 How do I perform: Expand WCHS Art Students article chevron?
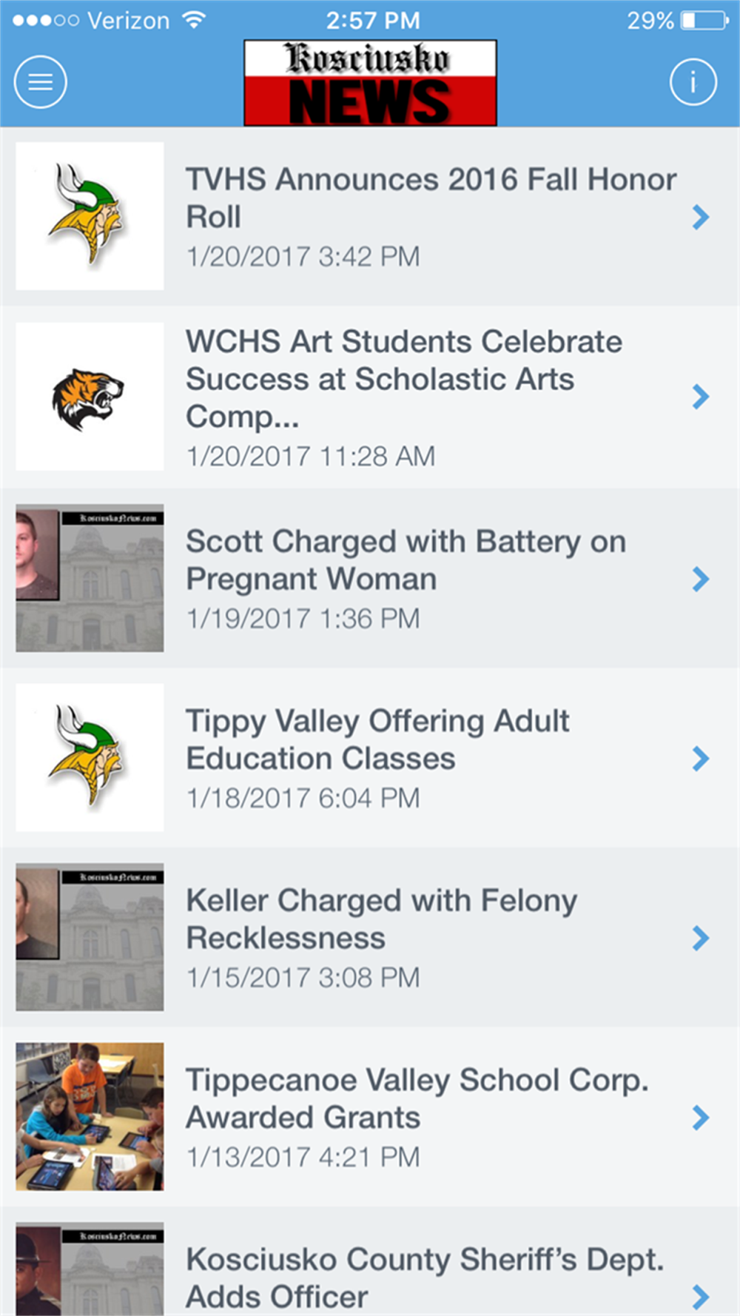(700, 397)
